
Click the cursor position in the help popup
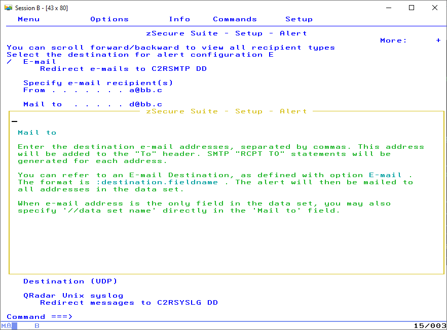tap(15, 121)
